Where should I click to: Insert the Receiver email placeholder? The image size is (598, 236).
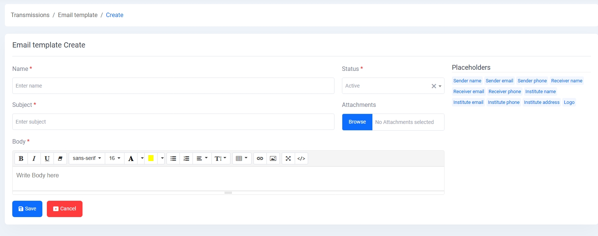[469, 92]
